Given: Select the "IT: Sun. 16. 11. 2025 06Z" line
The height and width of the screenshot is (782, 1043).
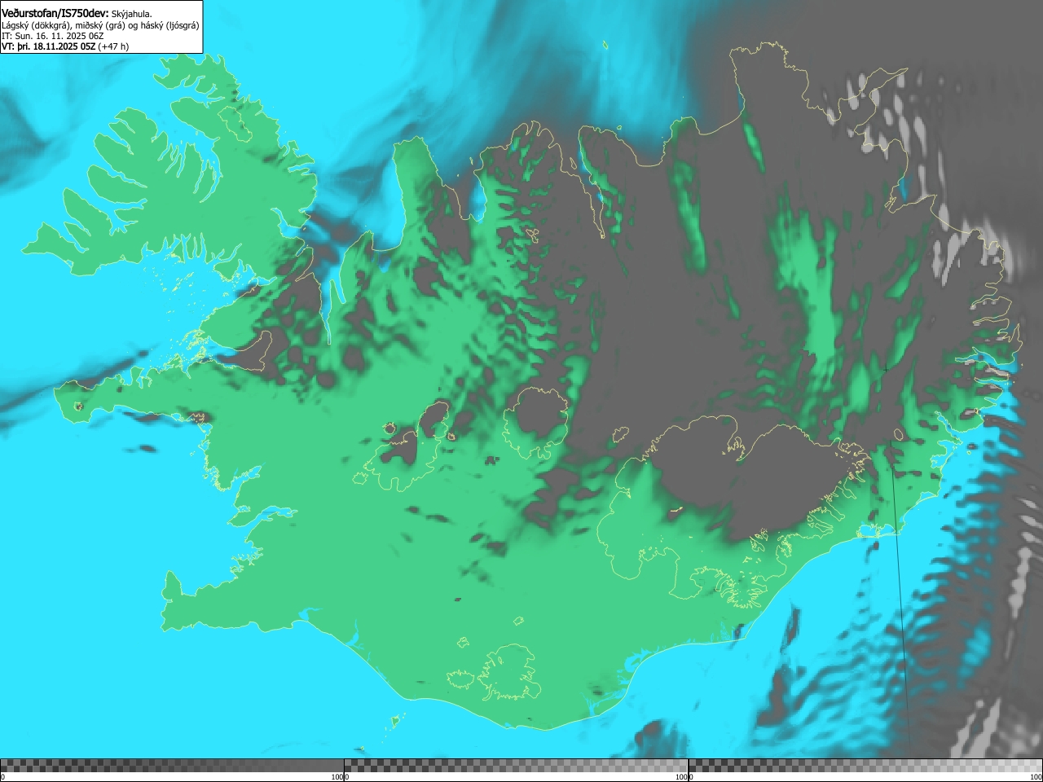Looking at the screenshot, I should tap(53, 36).
